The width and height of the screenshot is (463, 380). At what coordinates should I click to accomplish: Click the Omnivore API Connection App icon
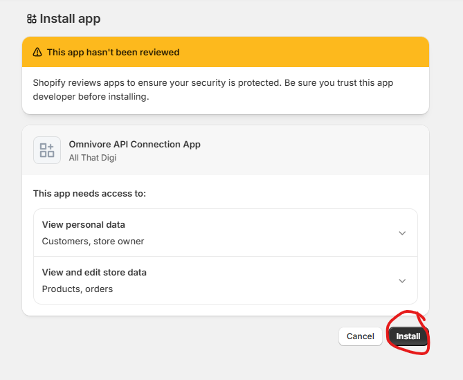[x=47, y=150]
